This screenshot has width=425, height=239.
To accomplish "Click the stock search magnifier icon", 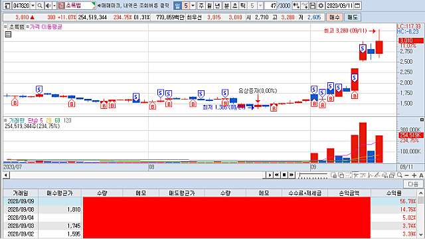I will coord(40,5).
